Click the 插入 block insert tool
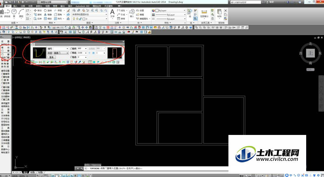 (x=132, y=13)
